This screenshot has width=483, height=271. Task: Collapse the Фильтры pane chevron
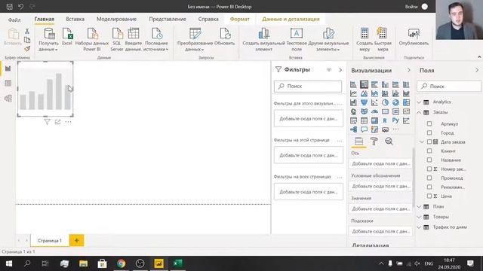340,70
